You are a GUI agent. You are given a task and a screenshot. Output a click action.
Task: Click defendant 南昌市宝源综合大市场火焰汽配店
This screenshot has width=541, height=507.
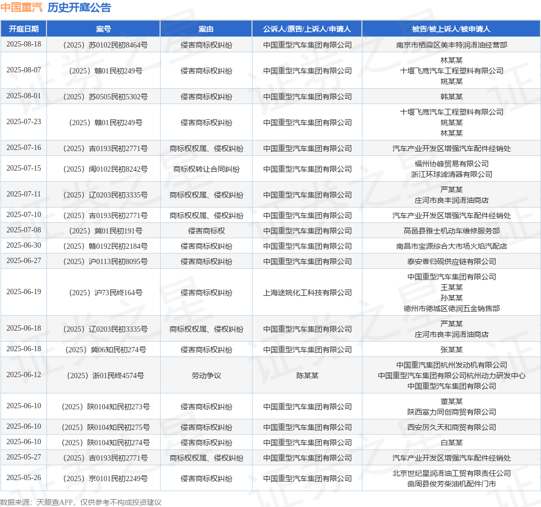[x=451, y=247]
